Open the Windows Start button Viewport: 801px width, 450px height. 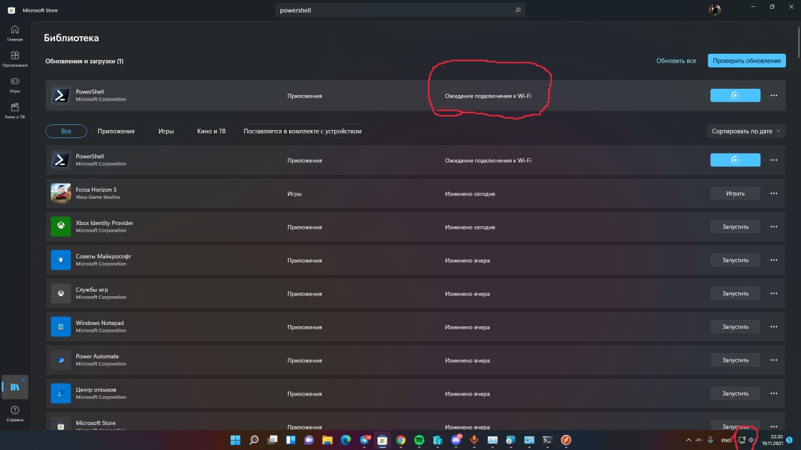[x=235, y=440]
